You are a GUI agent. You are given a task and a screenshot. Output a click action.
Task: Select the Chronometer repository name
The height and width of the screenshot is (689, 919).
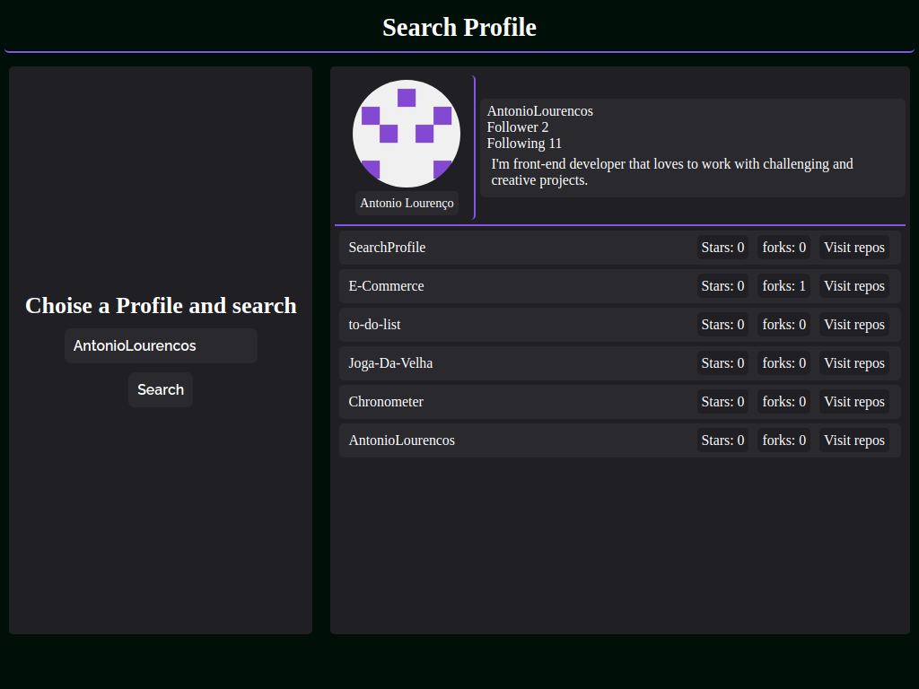click(x=386, y=402)
